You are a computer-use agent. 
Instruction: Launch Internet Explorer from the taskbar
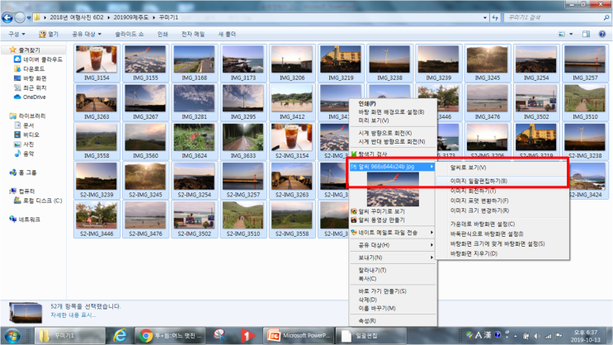coord(120,335)
